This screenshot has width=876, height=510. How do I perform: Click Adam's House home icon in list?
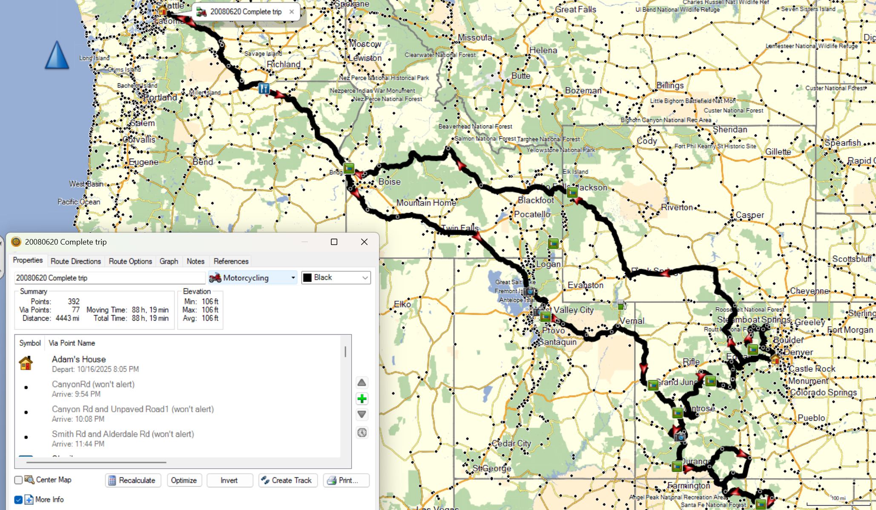click(x=26, y=363)
